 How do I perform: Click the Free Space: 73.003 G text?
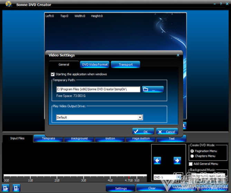click(71, 96)
